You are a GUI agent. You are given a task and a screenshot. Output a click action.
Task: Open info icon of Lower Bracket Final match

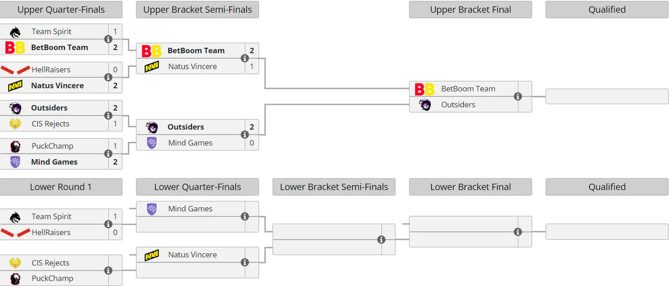[517, 232]
